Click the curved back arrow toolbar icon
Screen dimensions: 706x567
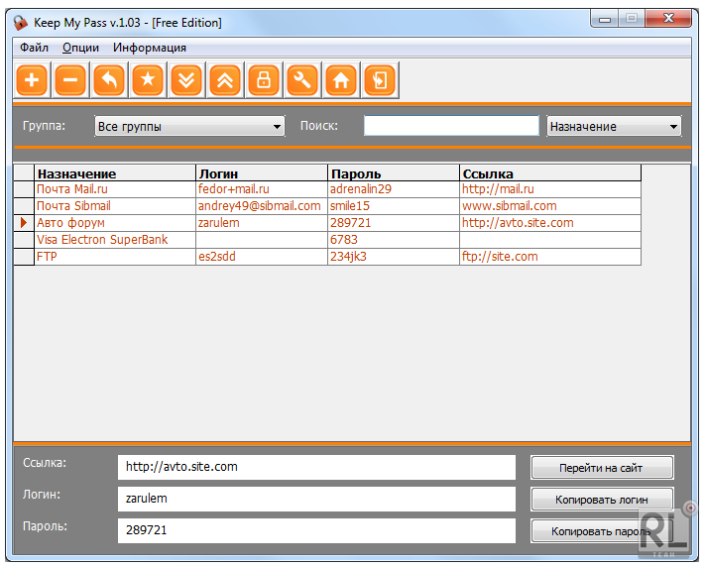pos(109,80)
